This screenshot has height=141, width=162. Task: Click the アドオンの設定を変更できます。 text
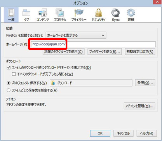[x=26, y=105]
